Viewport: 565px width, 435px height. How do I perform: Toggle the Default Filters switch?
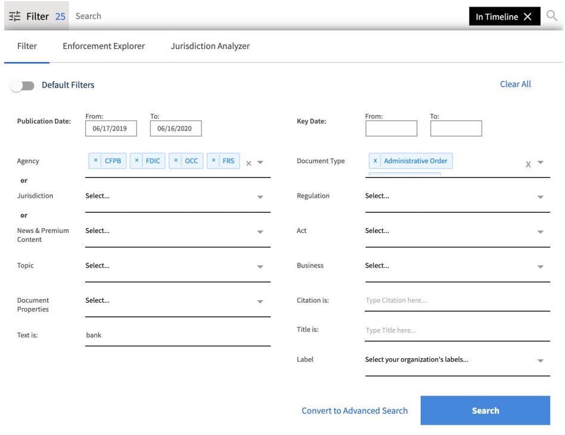pos(22,86)
